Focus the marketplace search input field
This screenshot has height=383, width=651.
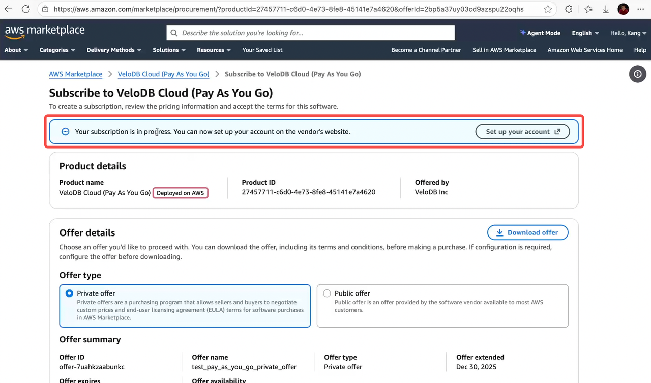[310, 33]
